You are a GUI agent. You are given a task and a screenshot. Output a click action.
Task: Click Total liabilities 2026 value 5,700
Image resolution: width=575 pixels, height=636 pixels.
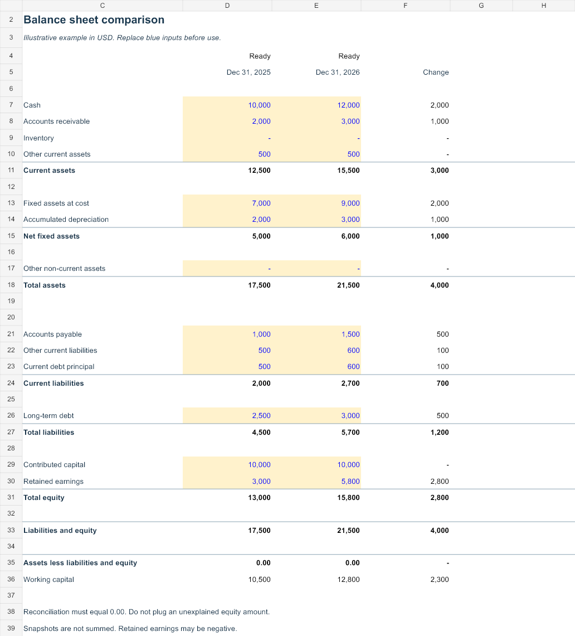point(350,433)
